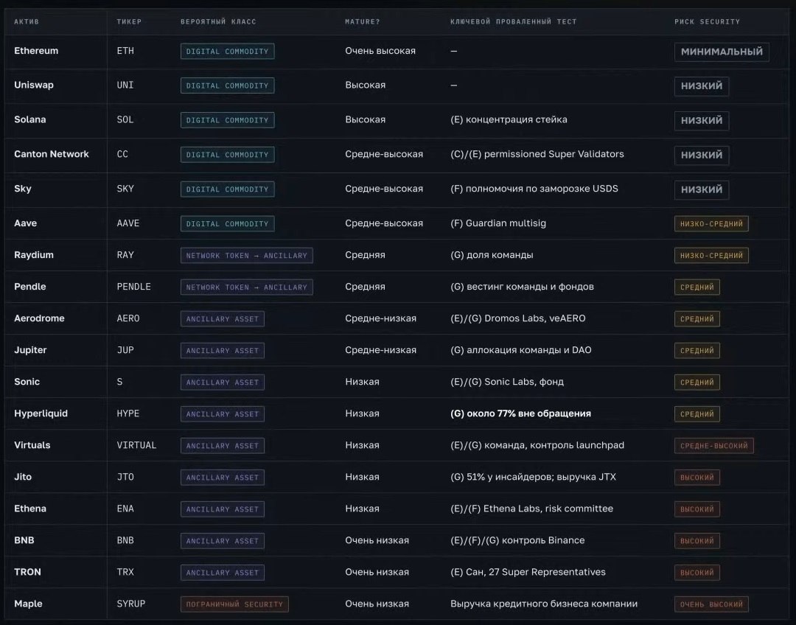Click Ancillary Asset badge in BNB row

223,541
